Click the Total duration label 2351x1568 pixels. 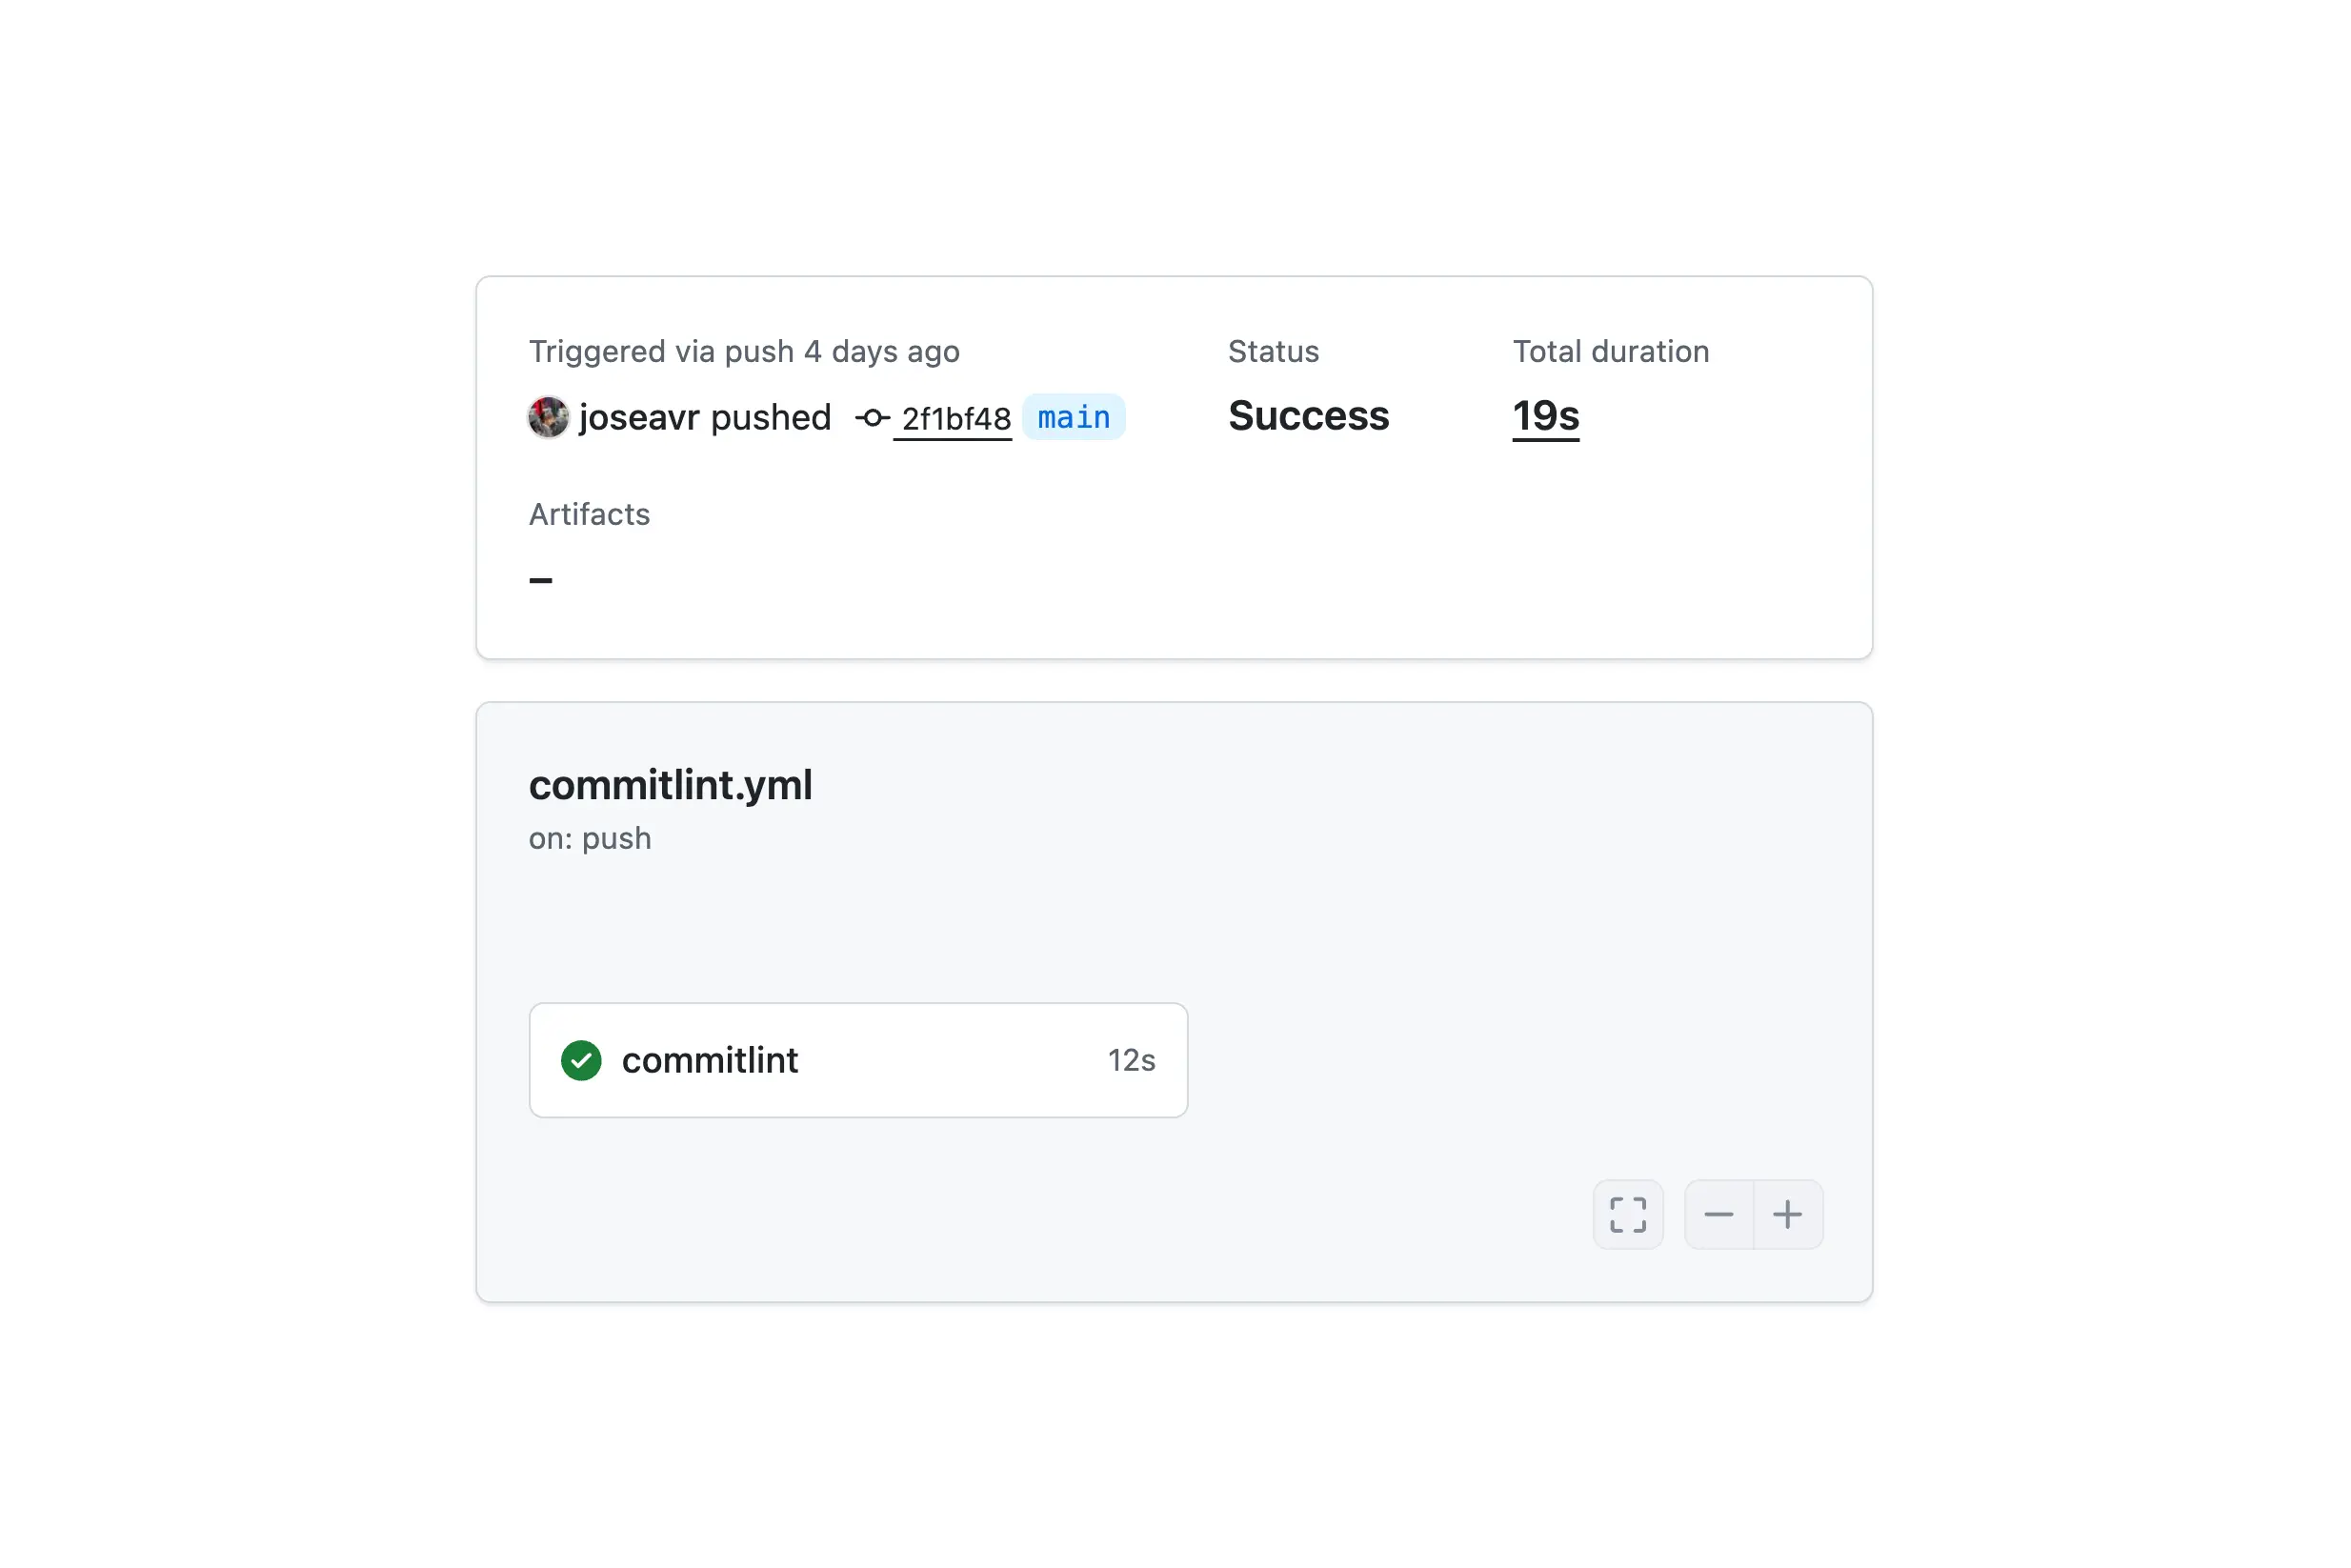click(x=1610, y=351)
